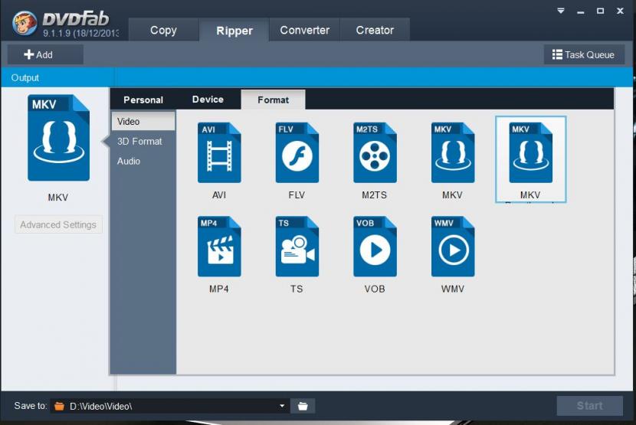636x425 pixels.
Task: Click the version text 9.1.1.9
Action: click(x=80, y=33)
